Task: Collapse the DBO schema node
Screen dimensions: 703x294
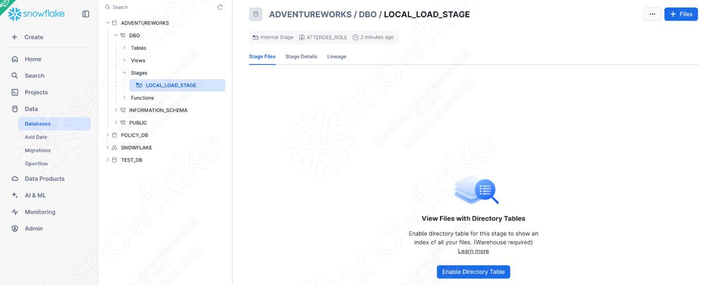Action: 115,36
